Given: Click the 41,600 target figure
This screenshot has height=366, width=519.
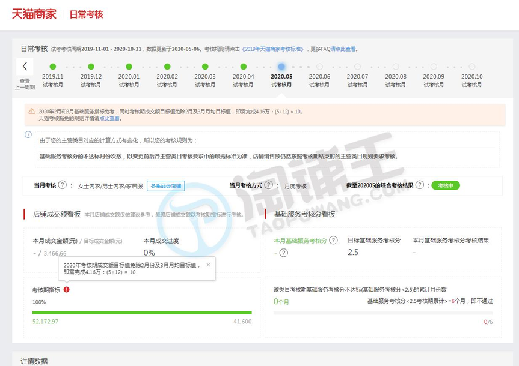Looking at the screenshot, I should [242, 322].
